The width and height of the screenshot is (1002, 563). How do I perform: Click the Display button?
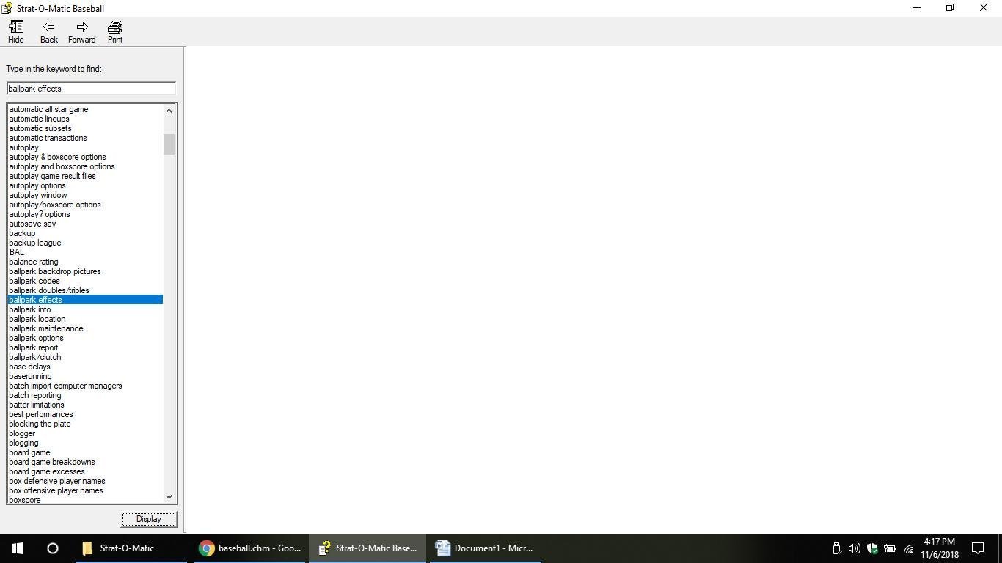click(x=149, y=519)
